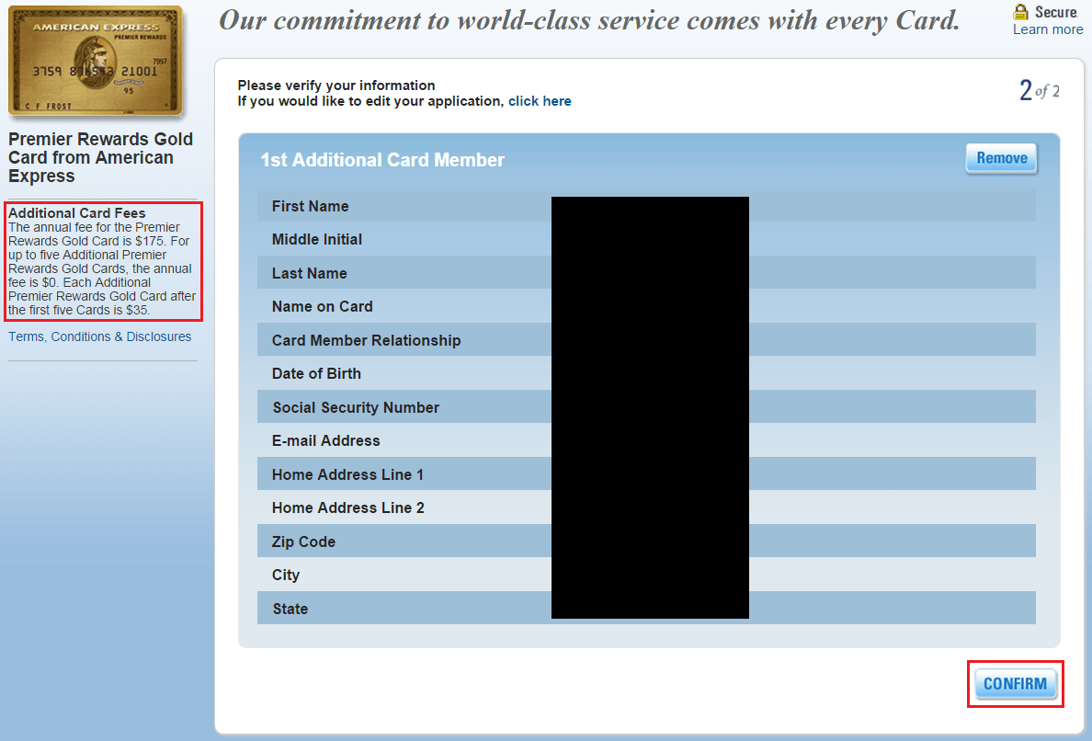The image size is (1092, 741).
Task: Select the E-mail Address label
Action: point(326,441)
